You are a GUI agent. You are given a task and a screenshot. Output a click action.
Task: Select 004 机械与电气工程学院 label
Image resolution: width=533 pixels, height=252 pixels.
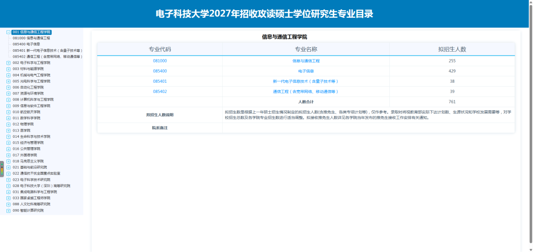pos(31,75)
